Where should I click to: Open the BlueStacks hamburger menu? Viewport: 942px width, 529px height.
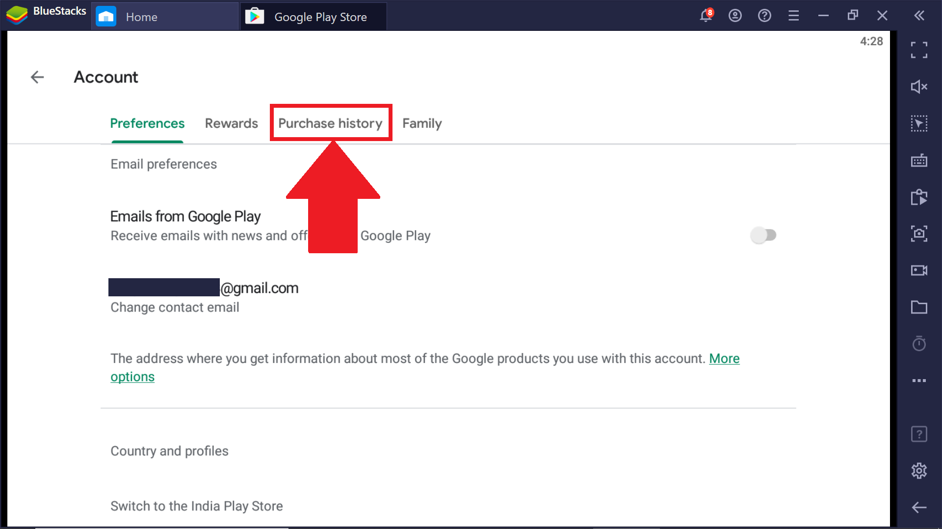[794, 16]
